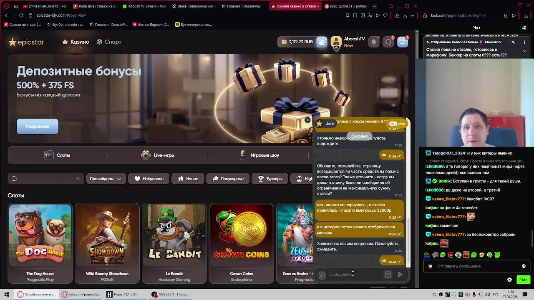Unpin the pinned Kick chat message
The image size is (534, 300).
[x=514, y=42]
